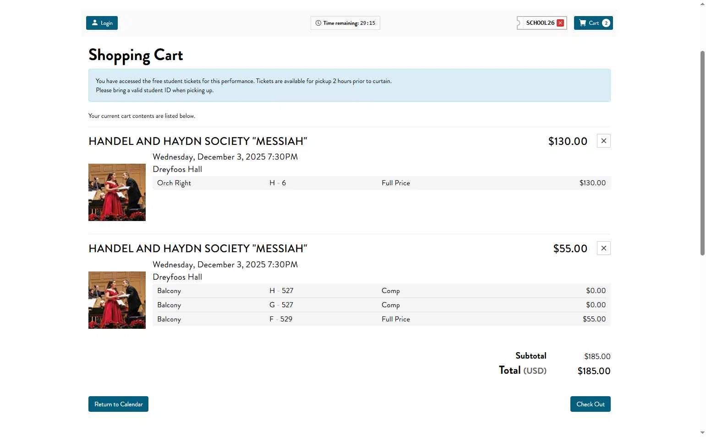706x437 pixels.
Task: Click the second Dreyfoos Hall venue text
Action: pos(177,277)
